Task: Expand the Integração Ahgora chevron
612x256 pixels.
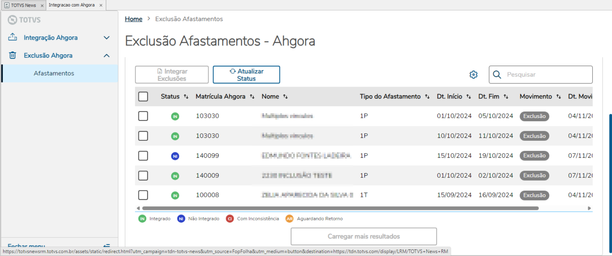Action: (106, 38)
